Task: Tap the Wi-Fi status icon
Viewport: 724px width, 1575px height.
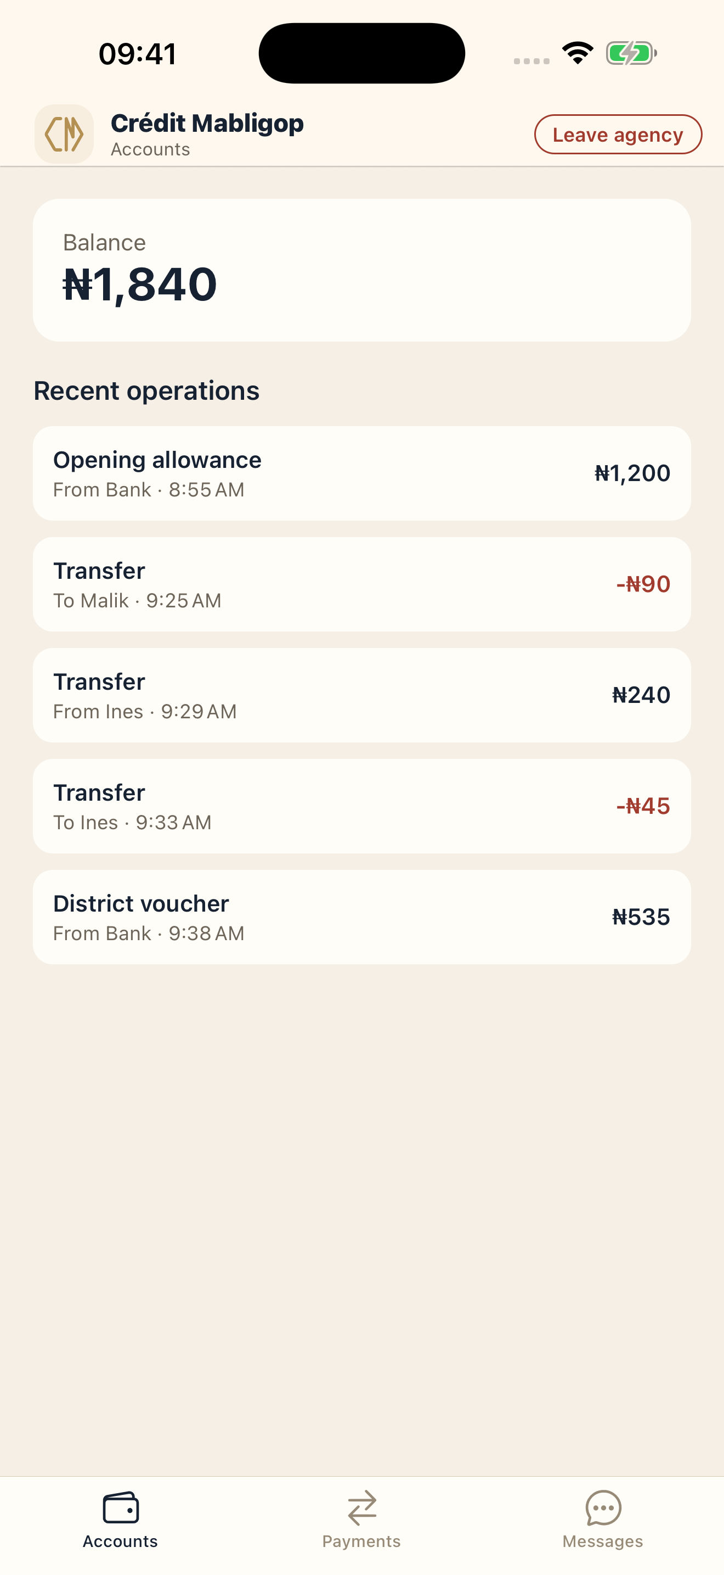Action: pos(578,53)
